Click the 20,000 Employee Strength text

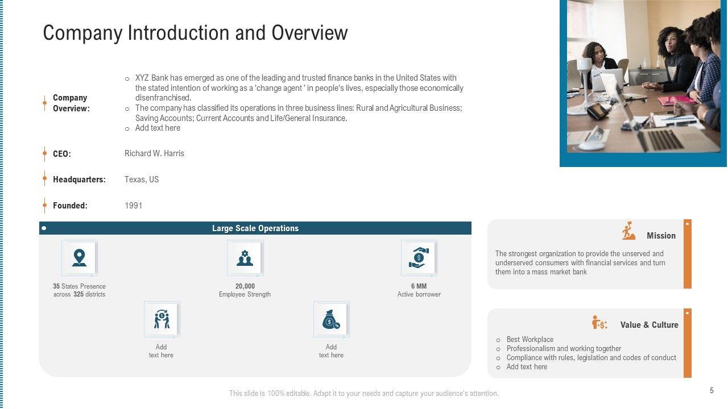[x=245, y=290]
